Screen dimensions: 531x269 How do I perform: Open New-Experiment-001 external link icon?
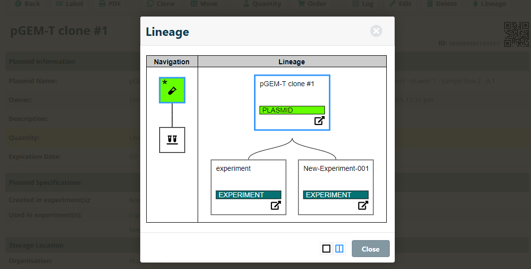(363, 205)
